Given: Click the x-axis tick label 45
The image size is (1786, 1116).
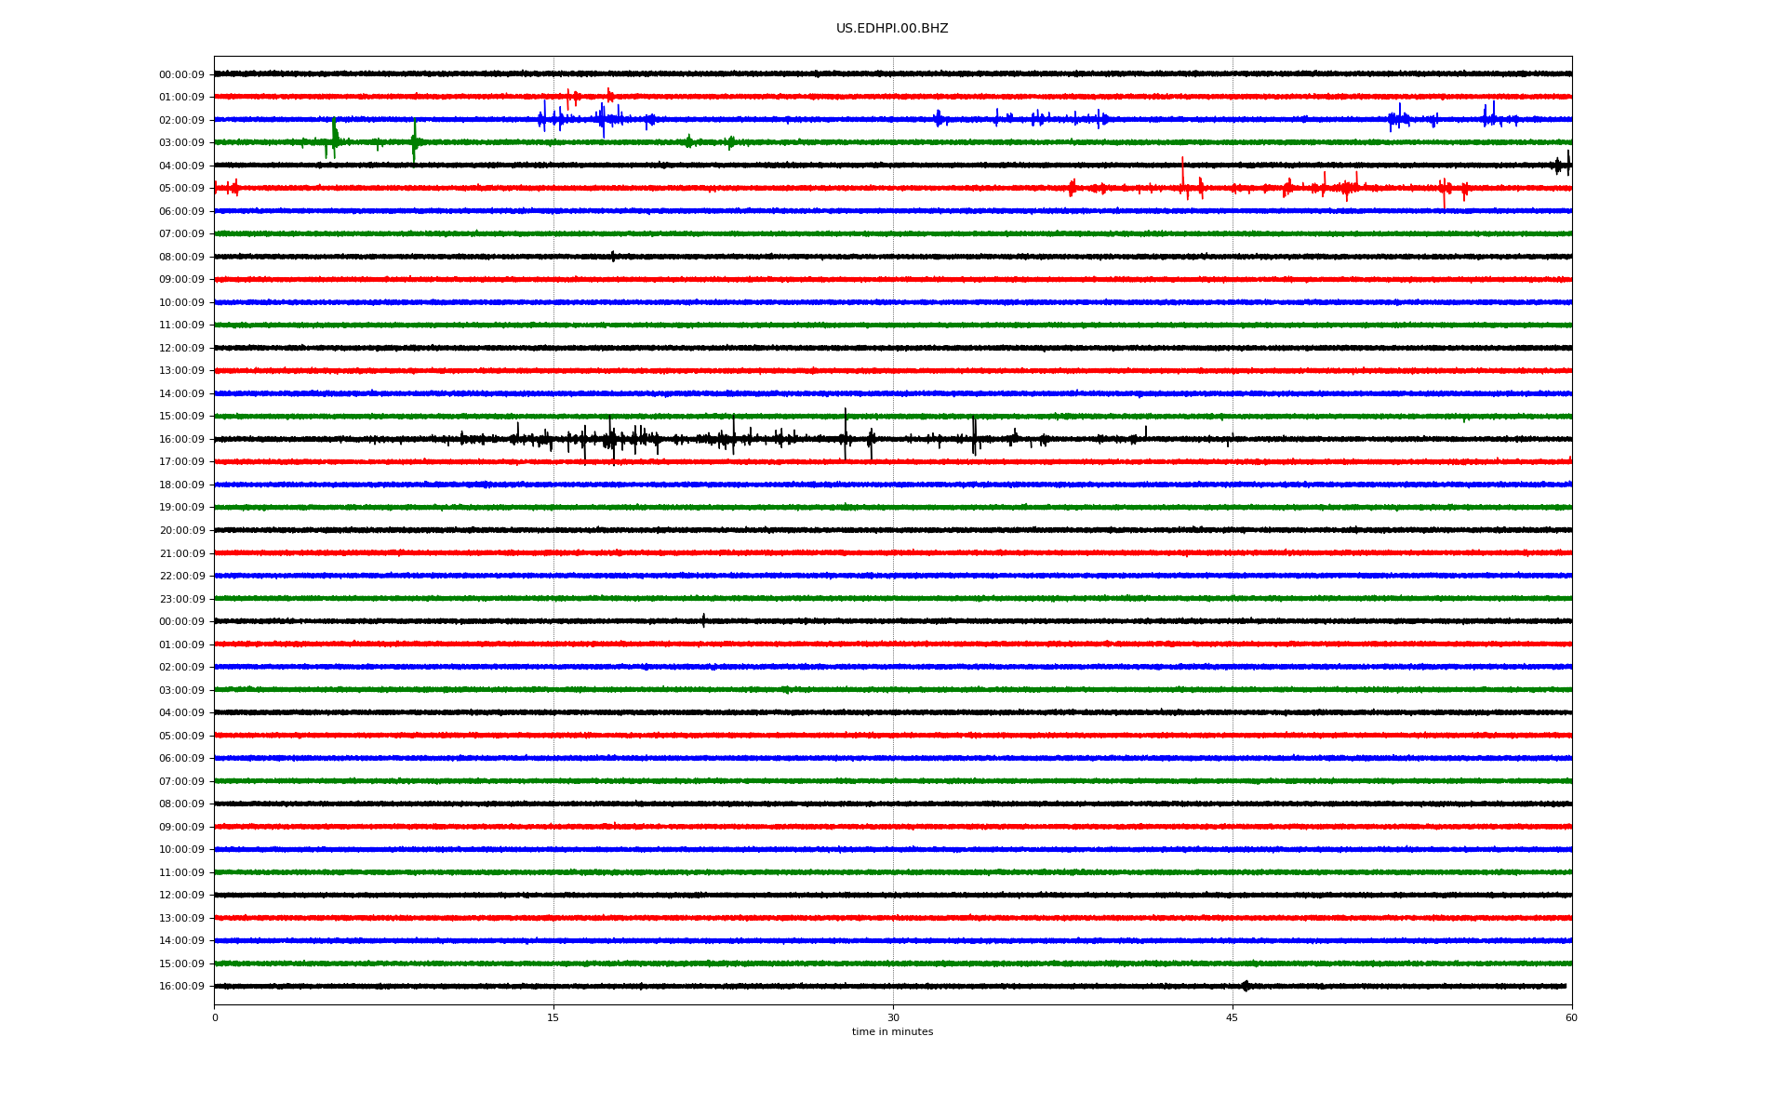Looking at the screenshot, I should pos(1232,1017).
